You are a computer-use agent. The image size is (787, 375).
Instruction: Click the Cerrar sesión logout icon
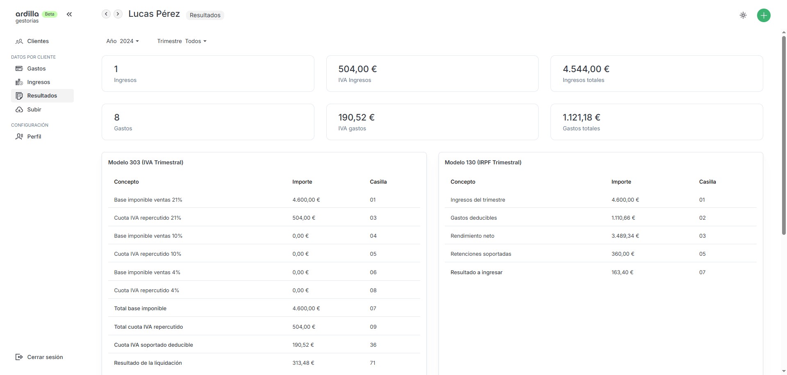[x=19, y=357]
